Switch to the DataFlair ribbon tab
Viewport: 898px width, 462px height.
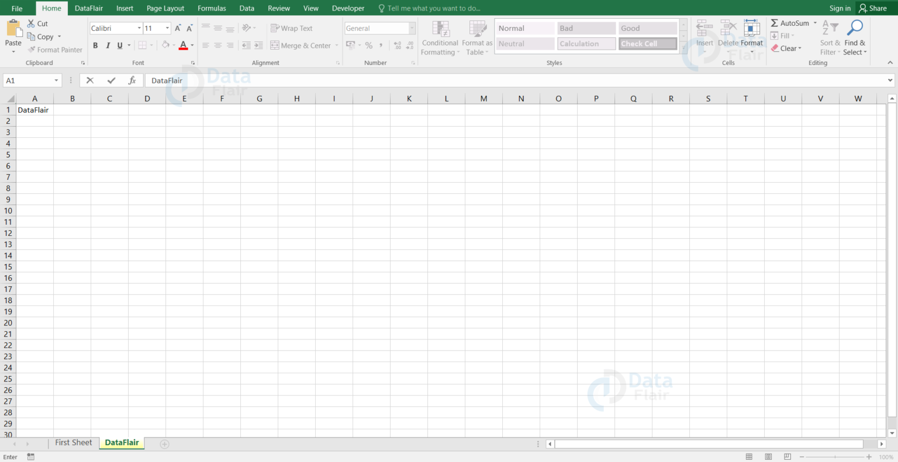[x=89, y=8]
